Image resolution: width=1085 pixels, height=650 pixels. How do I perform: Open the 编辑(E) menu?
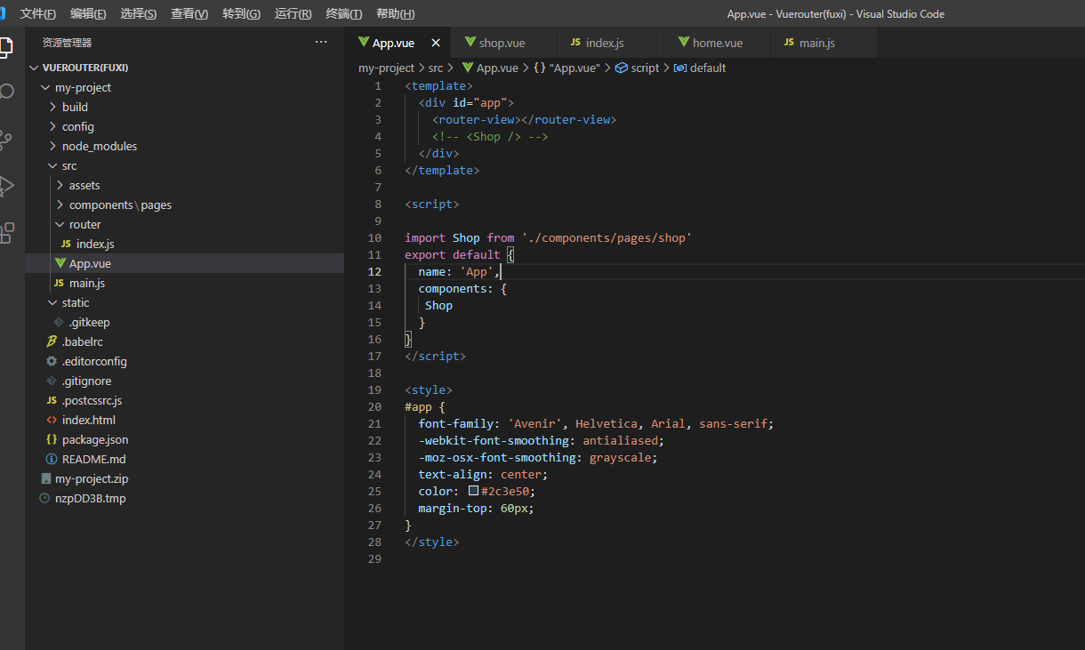[88, 14]
